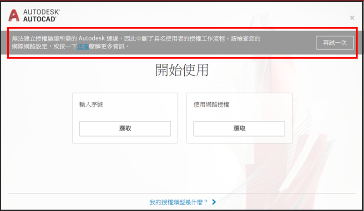Click the Autodesk AutoCAD logo
This screenshot has height=211, width=364.
(34, 15)
